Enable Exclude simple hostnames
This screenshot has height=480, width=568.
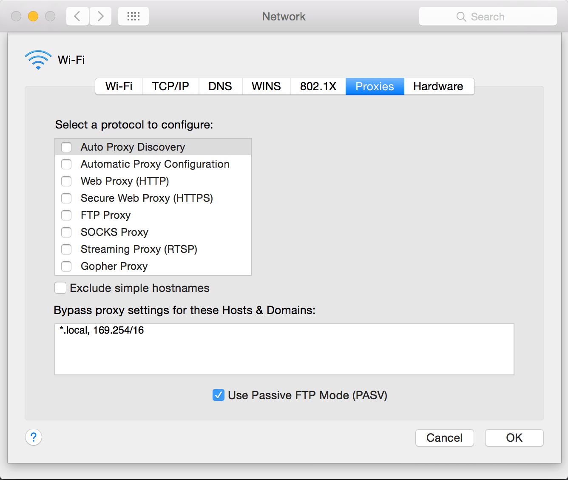(60, 288)
